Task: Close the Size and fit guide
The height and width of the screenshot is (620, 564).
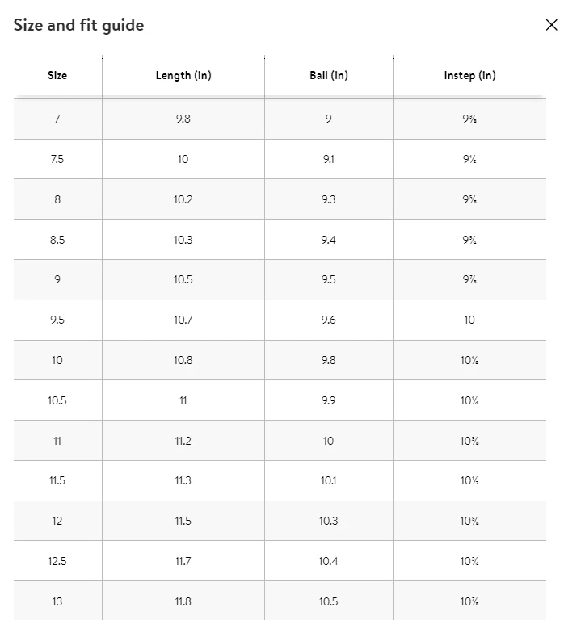Action: pos(551,25)
